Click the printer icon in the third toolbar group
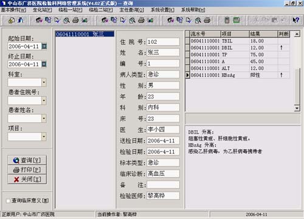The width and height of the screenshot is (304, 219). [x=141, y=20]
